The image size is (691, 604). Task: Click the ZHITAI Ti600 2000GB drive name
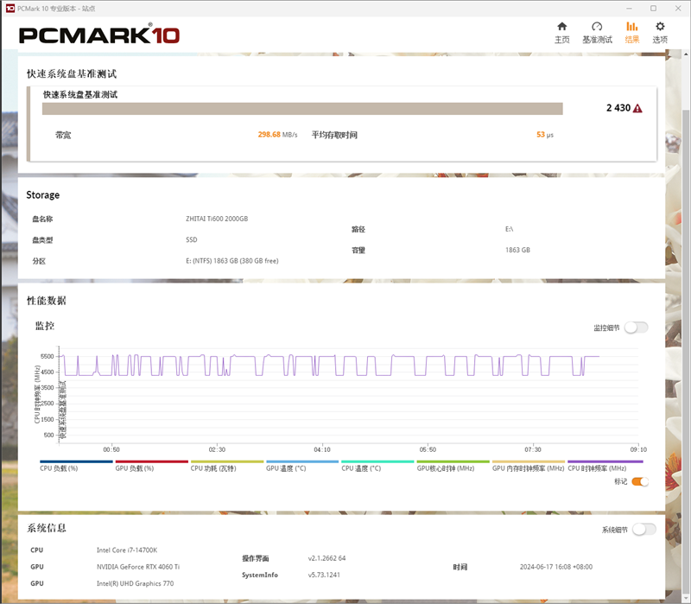(217, 219)
